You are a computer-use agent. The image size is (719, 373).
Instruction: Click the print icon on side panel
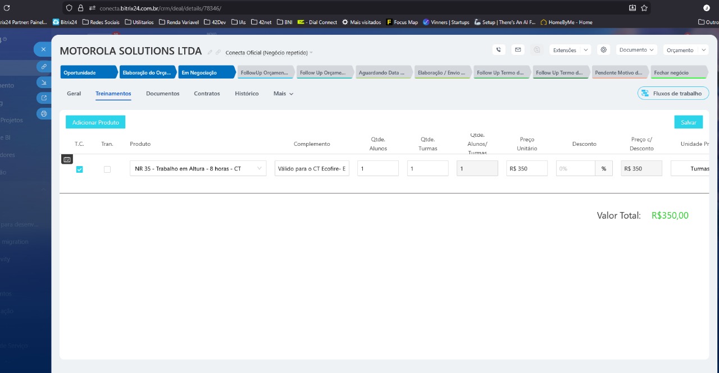[44, 114]
